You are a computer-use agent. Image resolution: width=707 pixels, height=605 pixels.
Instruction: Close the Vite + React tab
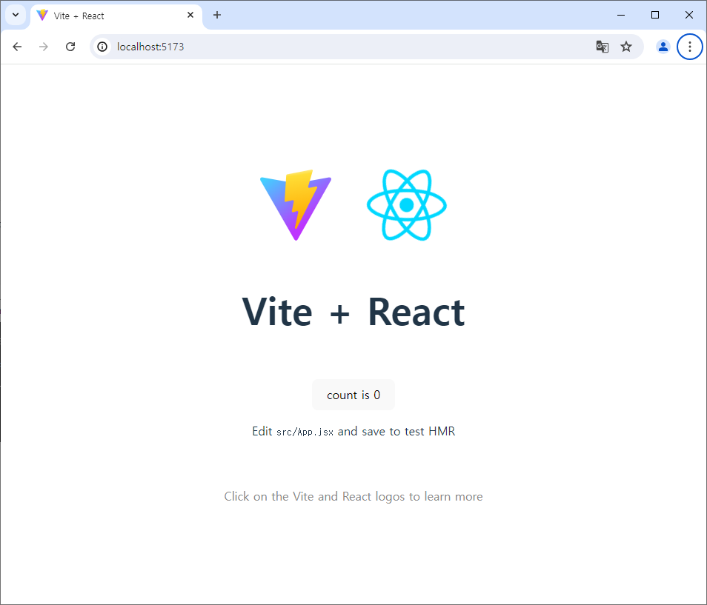[x=190, y=16]
